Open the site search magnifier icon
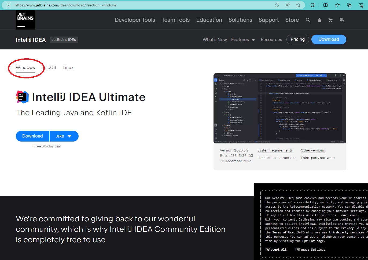The height and width of the screenshot is (260, 368). [308, 20]
